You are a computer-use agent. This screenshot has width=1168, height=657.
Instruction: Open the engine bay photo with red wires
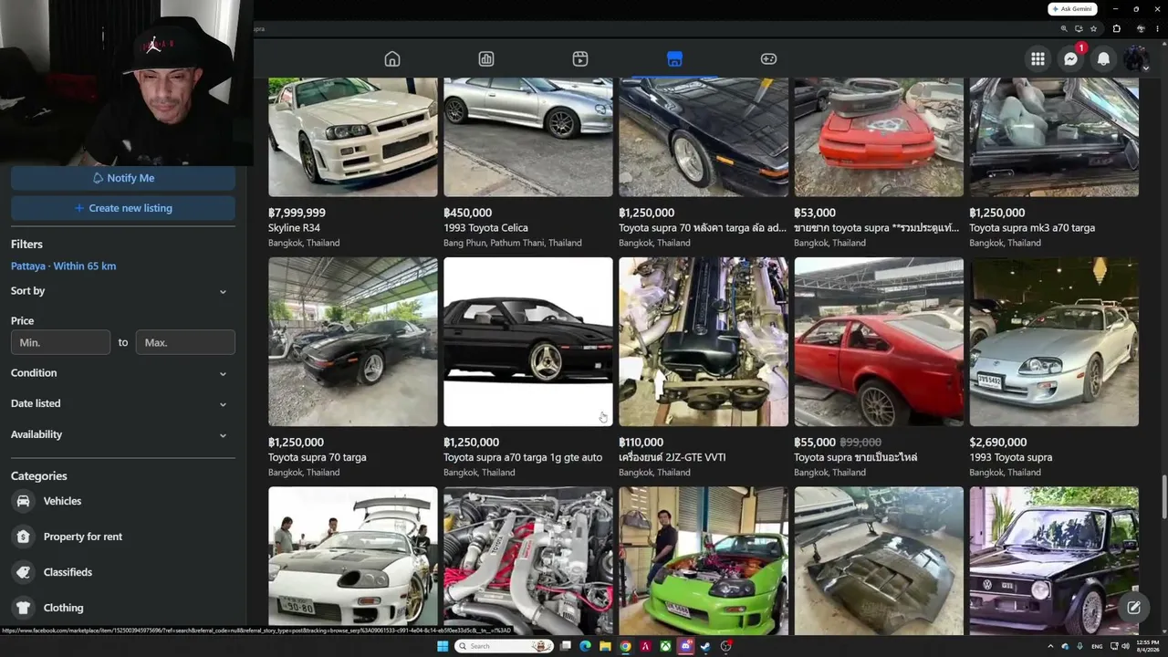pos(528,561)
